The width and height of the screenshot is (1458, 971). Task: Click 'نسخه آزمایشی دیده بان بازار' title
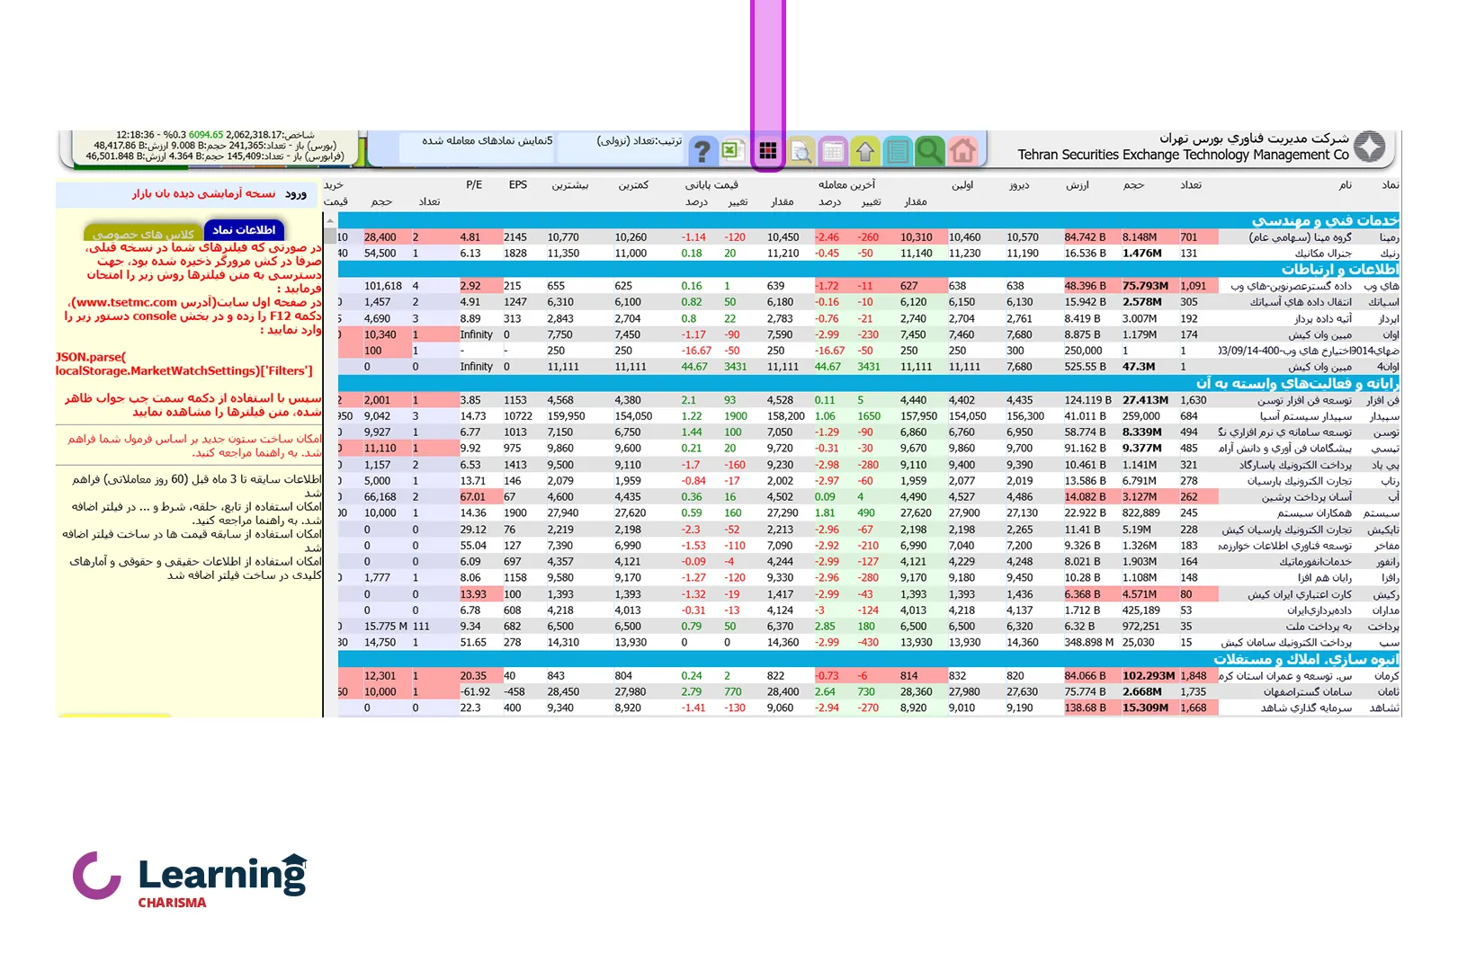pos(204,194)
